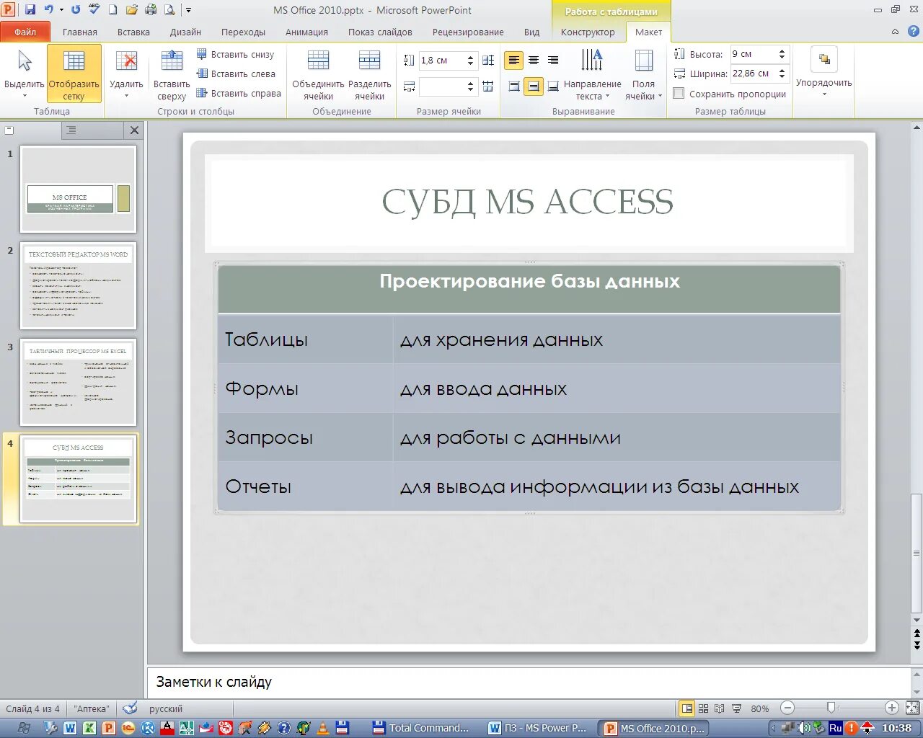Viewport: 923px width, 738px height.
Task: Click the zoom slider handle
Action: 831,708
